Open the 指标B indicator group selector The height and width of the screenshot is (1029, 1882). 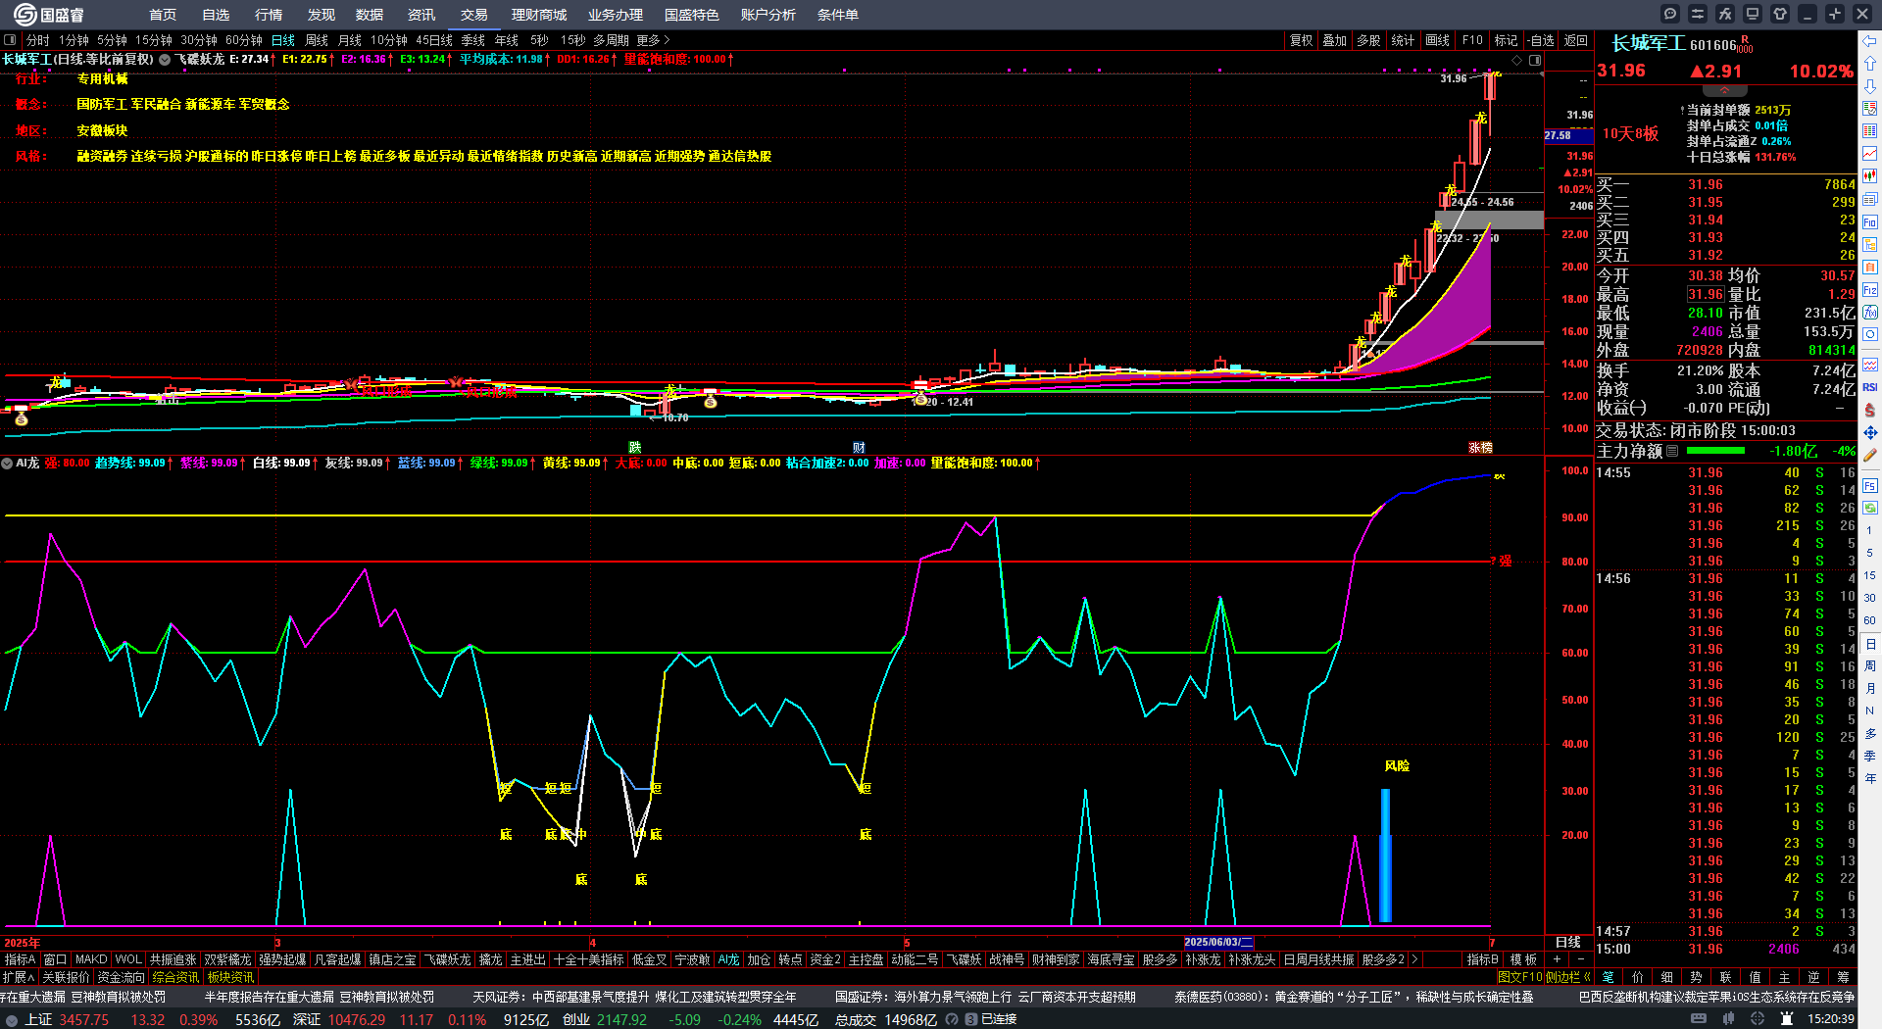coord(1482,959)
